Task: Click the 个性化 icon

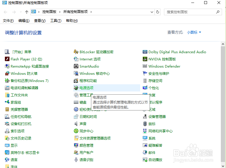Action: click(145, 88)
